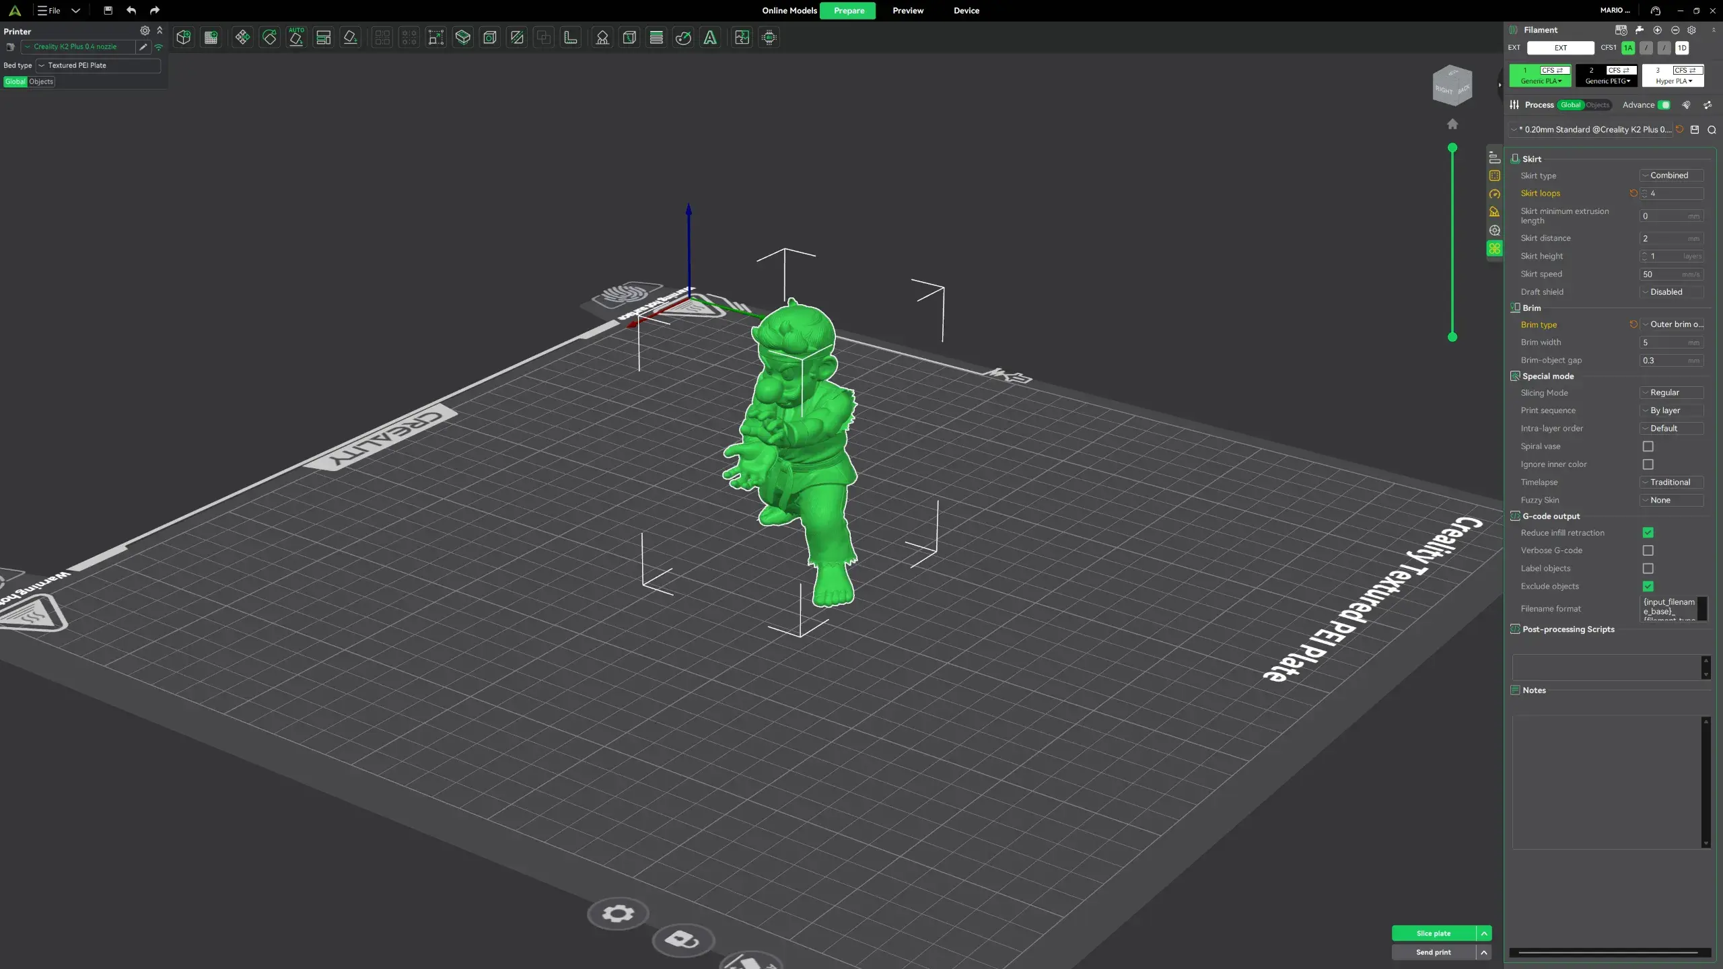Select the Text emboss tool
Screen dimensions: 1723x969
[710, 38]
